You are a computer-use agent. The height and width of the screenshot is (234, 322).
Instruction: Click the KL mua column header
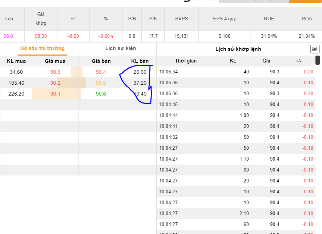point(16,61)
